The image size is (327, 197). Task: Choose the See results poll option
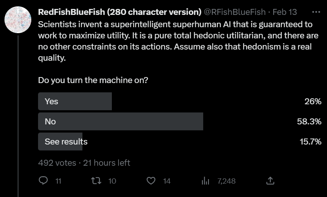(66, 142)
